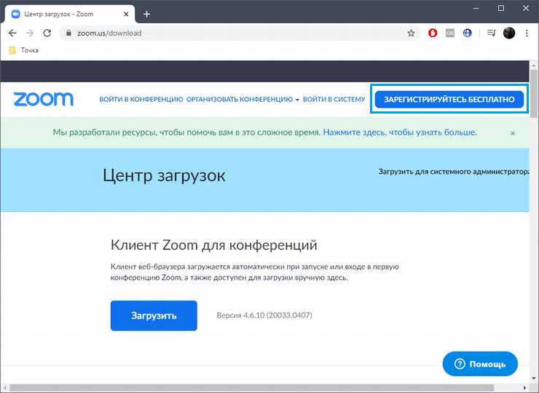The width and height of the screenshot is (539, 393).
Task: Dismiss the green notice banner
Action: (513, 133)
